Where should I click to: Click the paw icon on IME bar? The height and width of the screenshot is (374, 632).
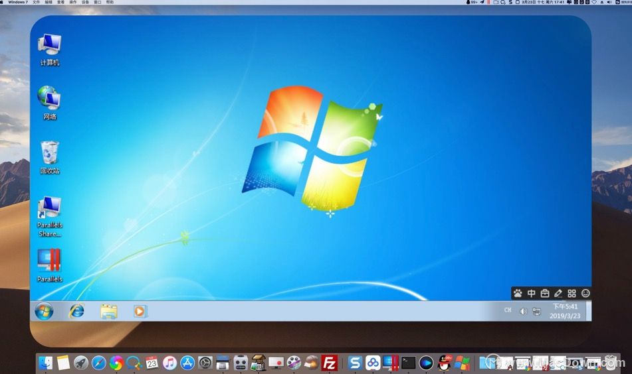pyautogui.click(x=518, y=294)
